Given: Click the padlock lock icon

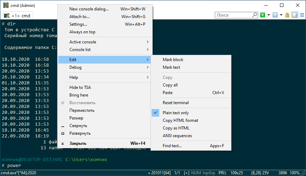Looking at the screenshot, I should point(287,15).
